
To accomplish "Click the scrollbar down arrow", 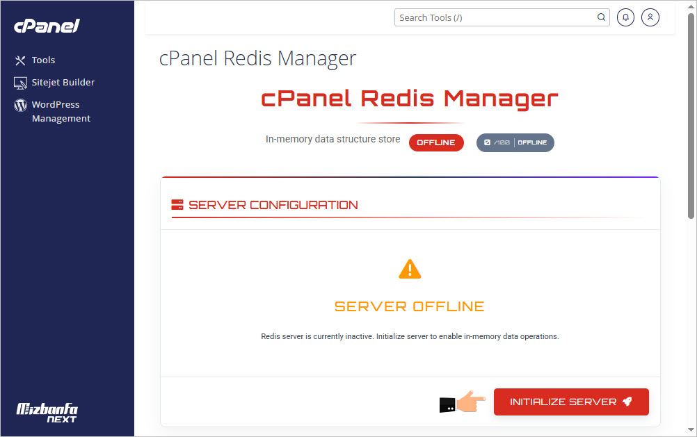I will pos(691,429).
